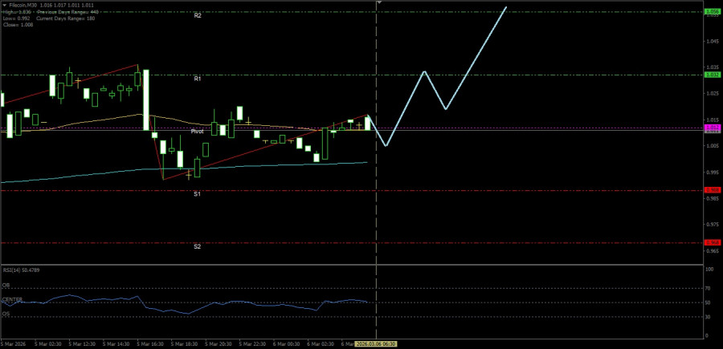This screenshot has width=723, height=349.
Task: Click the triangle arrow beside Filecoin,M30 title
Action: (x=4, y=4)
